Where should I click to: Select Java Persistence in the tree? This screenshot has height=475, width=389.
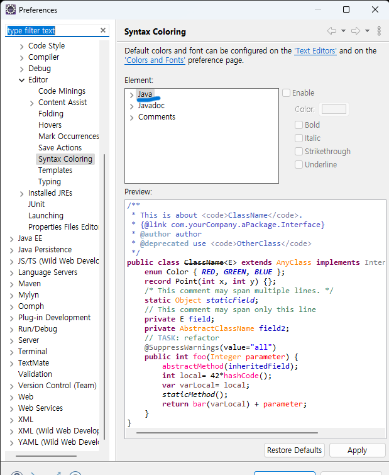click(x=45, y=250)
